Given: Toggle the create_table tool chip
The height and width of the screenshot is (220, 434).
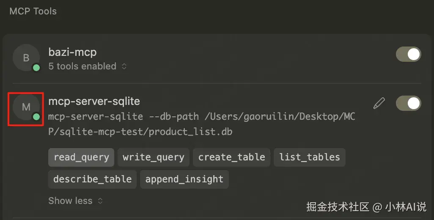Looking at the screenshot, I should [x=231, y=157].
